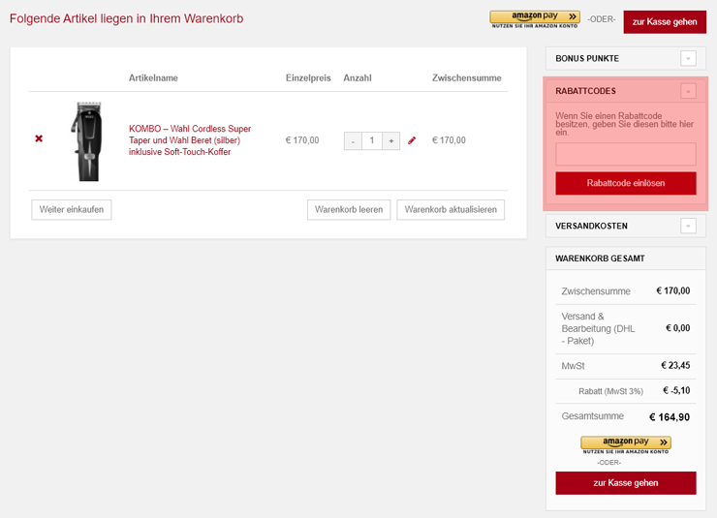Decrease quantity with the minus button
This screenshot has height=518, width=717.
(x=353, y=140)
